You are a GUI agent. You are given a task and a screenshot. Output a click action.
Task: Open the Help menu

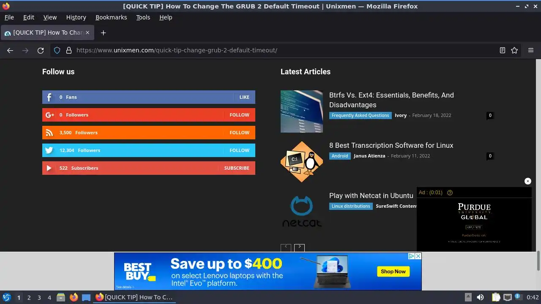point(166,17)
